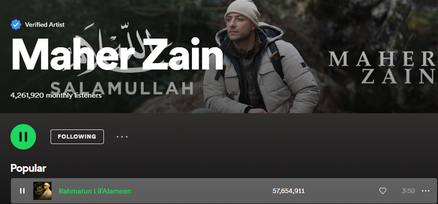Toggle the FOLLOWING button to unfollow artist
The width and height of the screenshot is (438, 204).
(x=77, y=137)
